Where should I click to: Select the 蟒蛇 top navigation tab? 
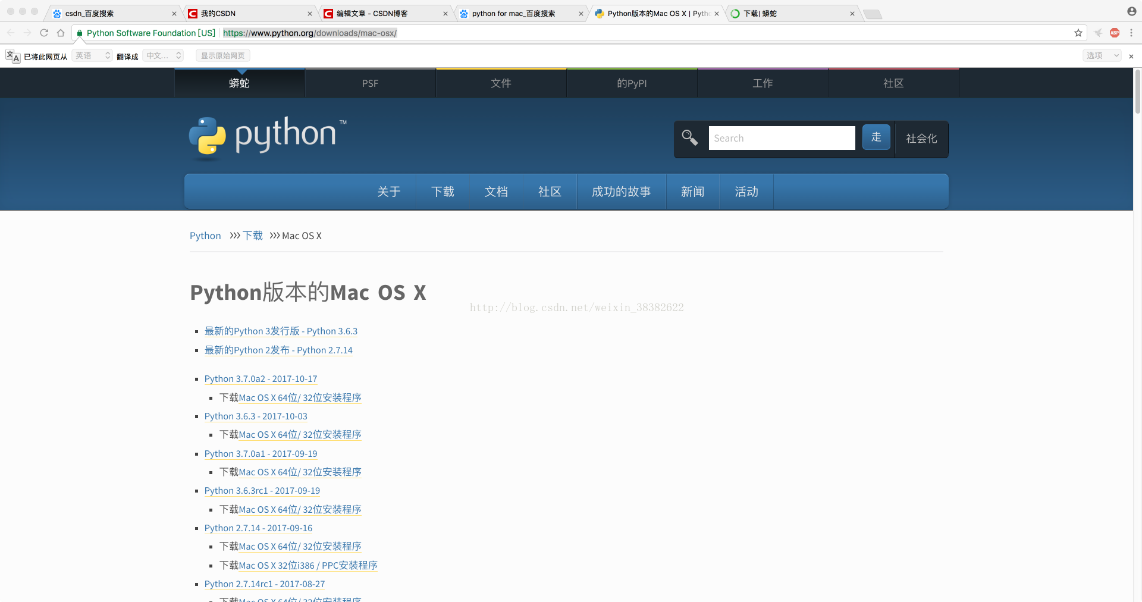239,83
